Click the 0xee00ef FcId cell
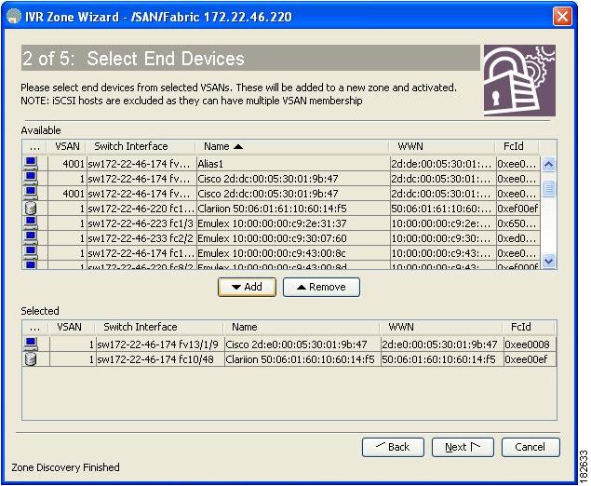This screenshot has width=591, height=486. [529, 359]
